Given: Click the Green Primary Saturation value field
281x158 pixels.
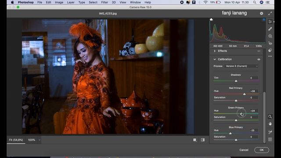Looking at the screenshot, I should click(254, 117).
